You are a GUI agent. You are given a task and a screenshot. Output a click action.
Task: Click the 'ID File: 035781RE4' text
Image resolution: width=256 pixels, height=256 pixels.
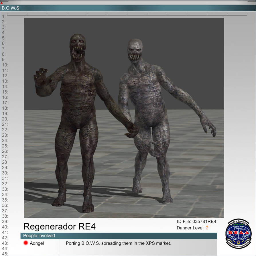point(196,222)
